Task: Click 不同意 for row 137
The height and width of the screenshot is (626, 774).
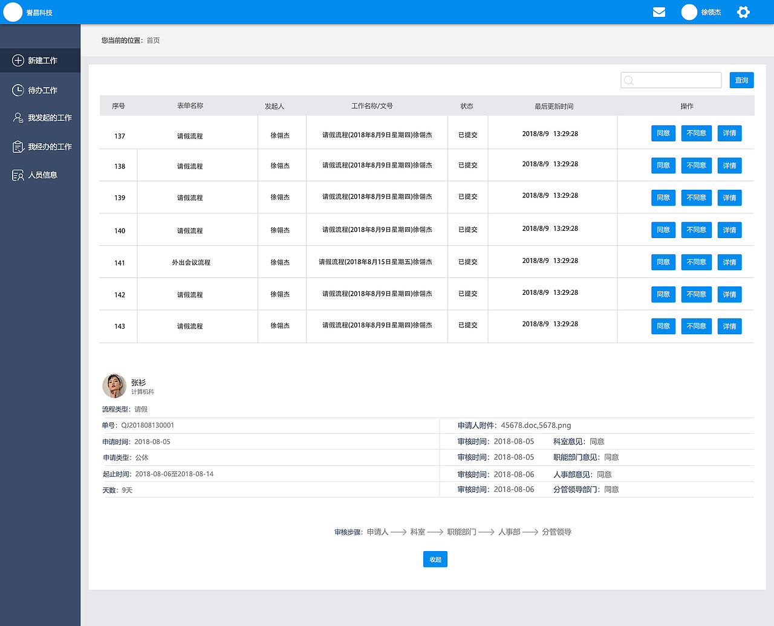Action: click(x=696, y=133)
